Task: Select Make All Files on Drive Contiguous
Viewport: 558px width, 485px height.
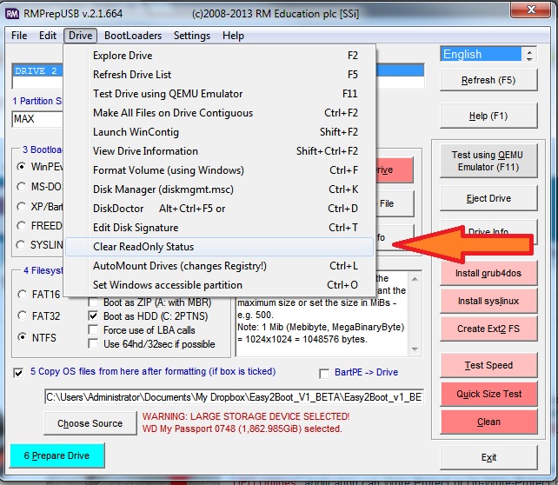Action: pos(220,113)
